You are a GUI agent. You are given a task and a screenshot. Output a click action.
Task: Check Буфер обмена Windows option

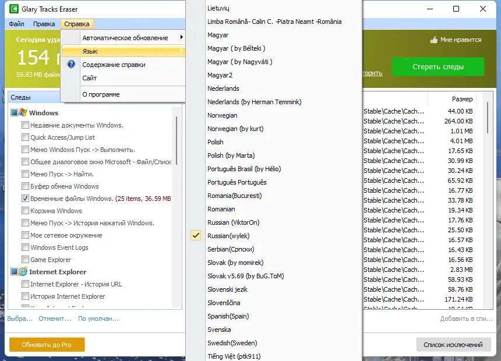coord(25,186)
